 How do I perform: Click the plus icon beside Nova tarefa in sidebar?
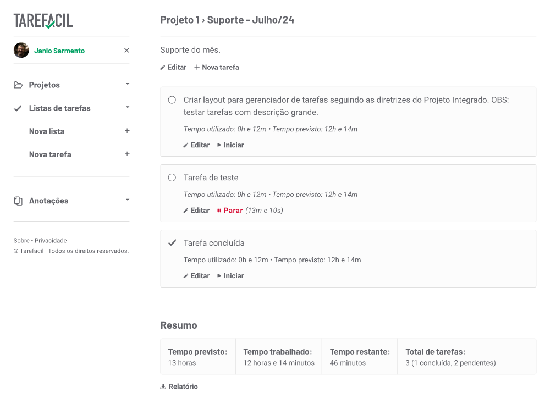pos(127,154)
